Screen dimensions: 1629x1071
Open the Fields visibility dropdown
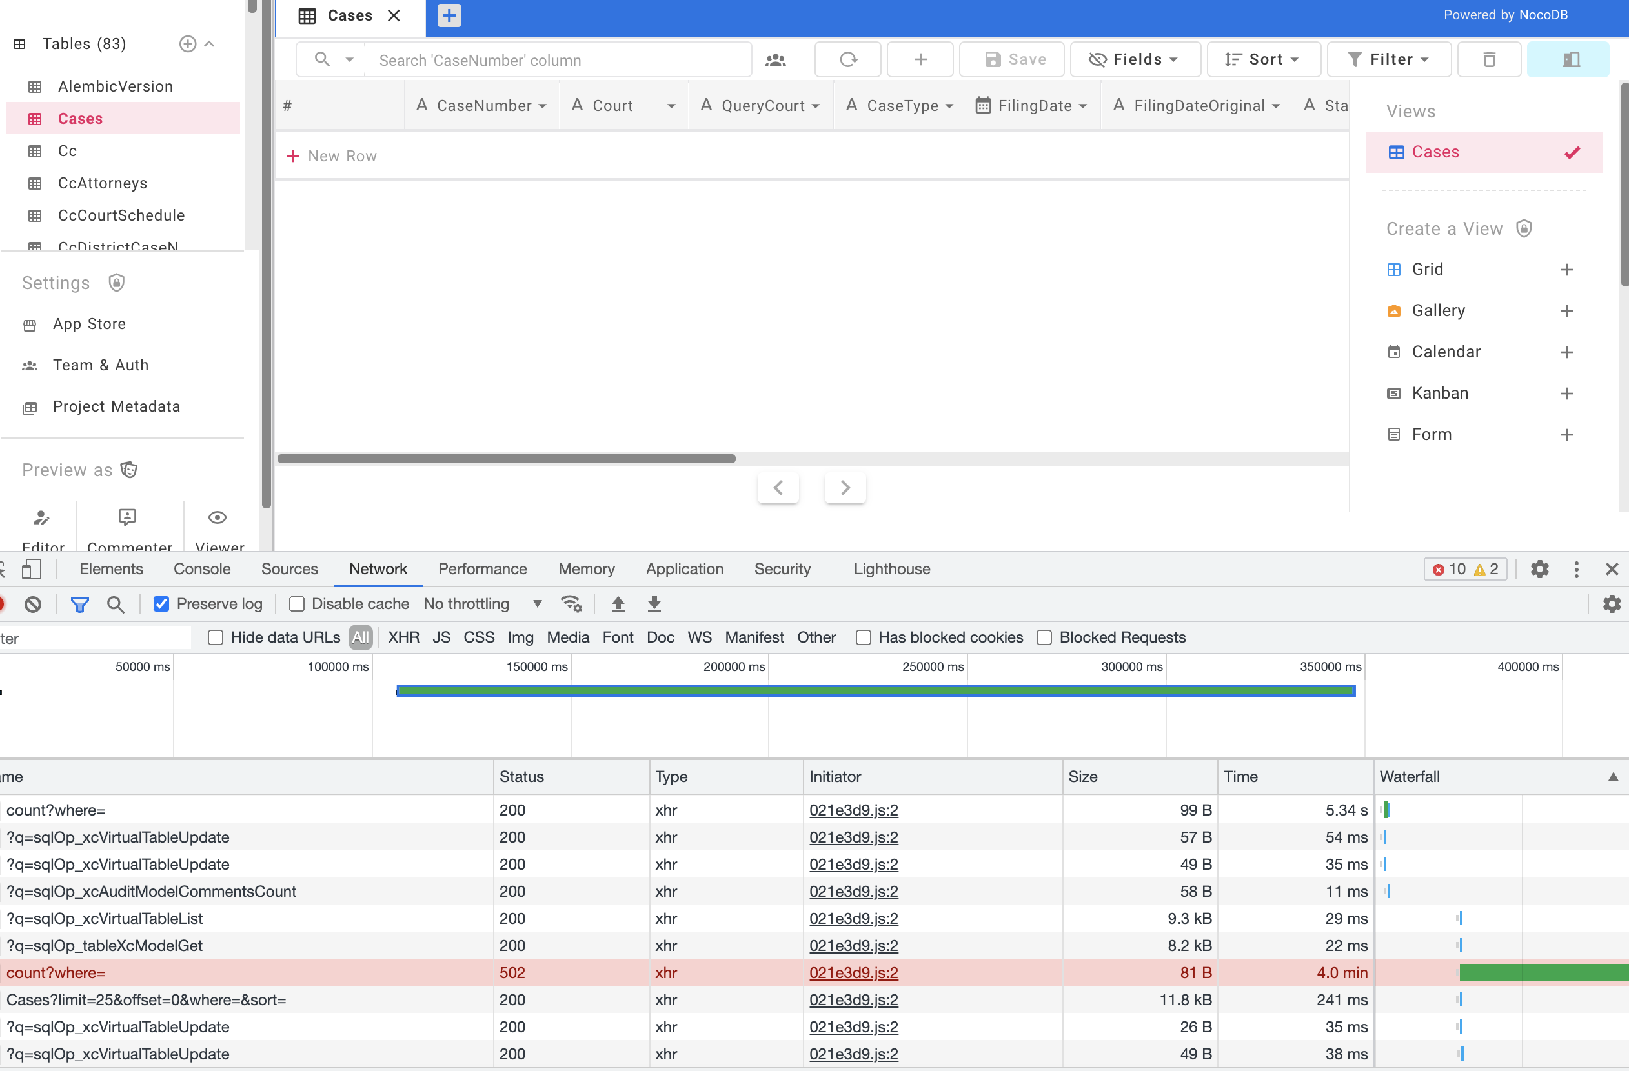tap(1133, 59)
